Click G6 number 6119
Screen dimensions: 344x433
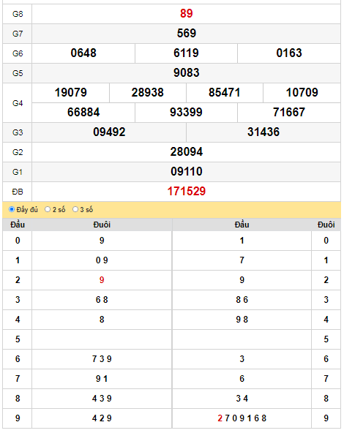(186, 53)
